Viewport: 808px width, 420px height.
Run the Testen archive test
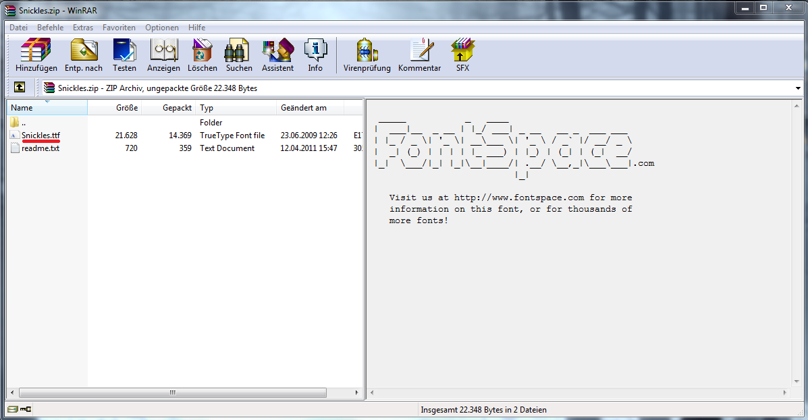pyautogui.click(x=124, y=55)
